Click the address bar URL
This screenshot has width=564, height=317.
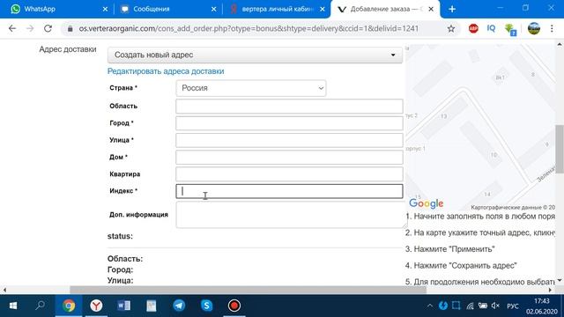pyautogui.click(x=249, y=28)
